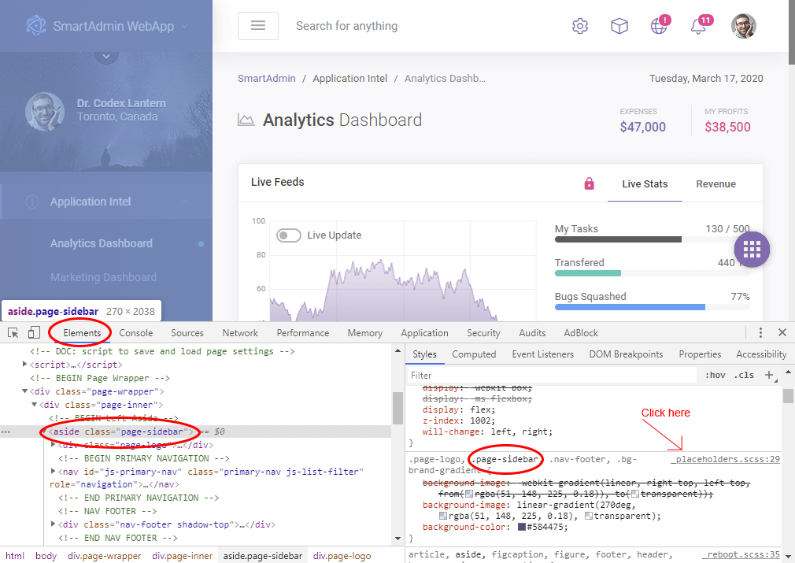Toggle the :hov element state option
The height and width of the screenshot is (563, 795).
click(x=715, y=376)
